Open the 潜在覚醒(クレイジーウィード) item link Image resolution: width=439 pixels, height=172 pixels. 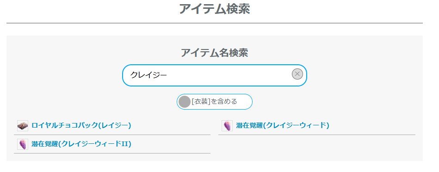(x=283, y=126)
